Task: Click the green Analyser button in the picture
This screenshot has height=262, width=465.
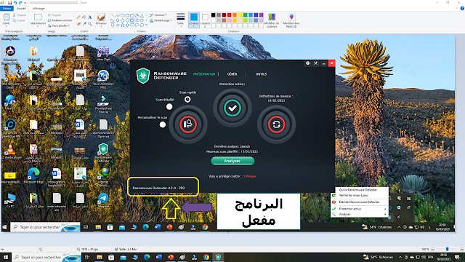Action: [232, 161]
